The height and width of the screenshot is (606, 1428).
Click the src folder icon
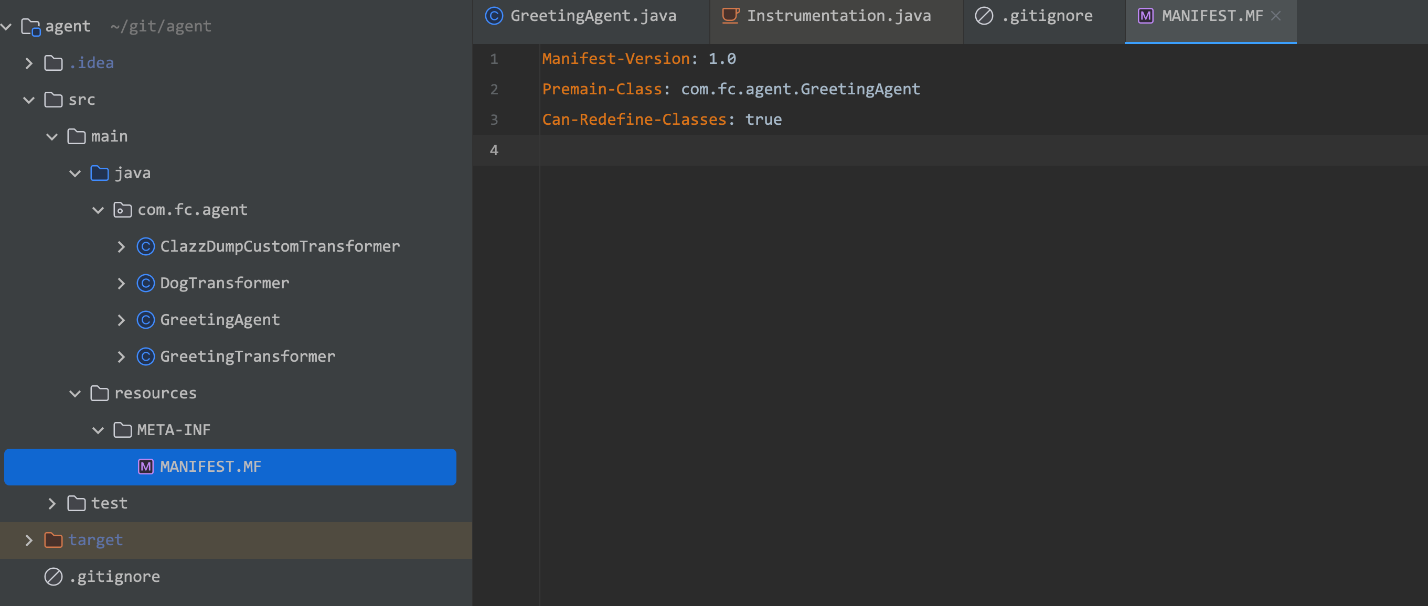pos(53,100)
